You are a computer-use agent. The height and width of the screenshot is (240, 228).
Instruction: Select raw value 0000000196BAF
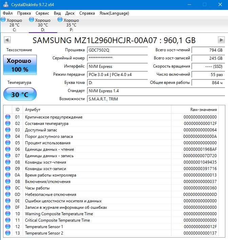click(200, 149)
